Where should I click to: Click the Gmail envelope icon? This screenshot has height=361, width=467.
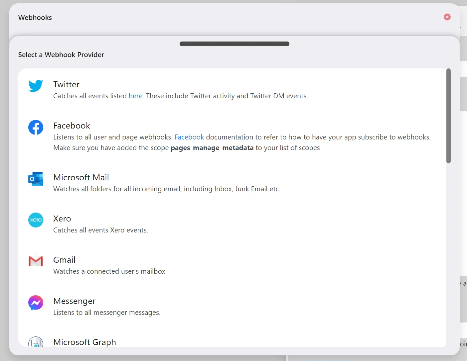pos(36,261)
